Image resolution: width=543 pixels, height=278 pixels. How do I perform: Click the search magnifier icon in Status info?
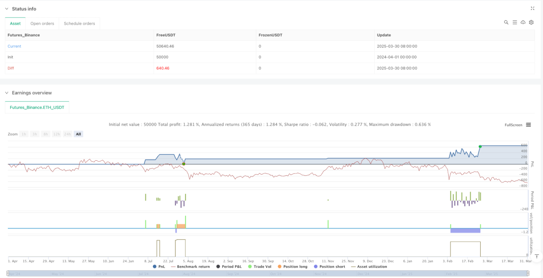(506, 23)
